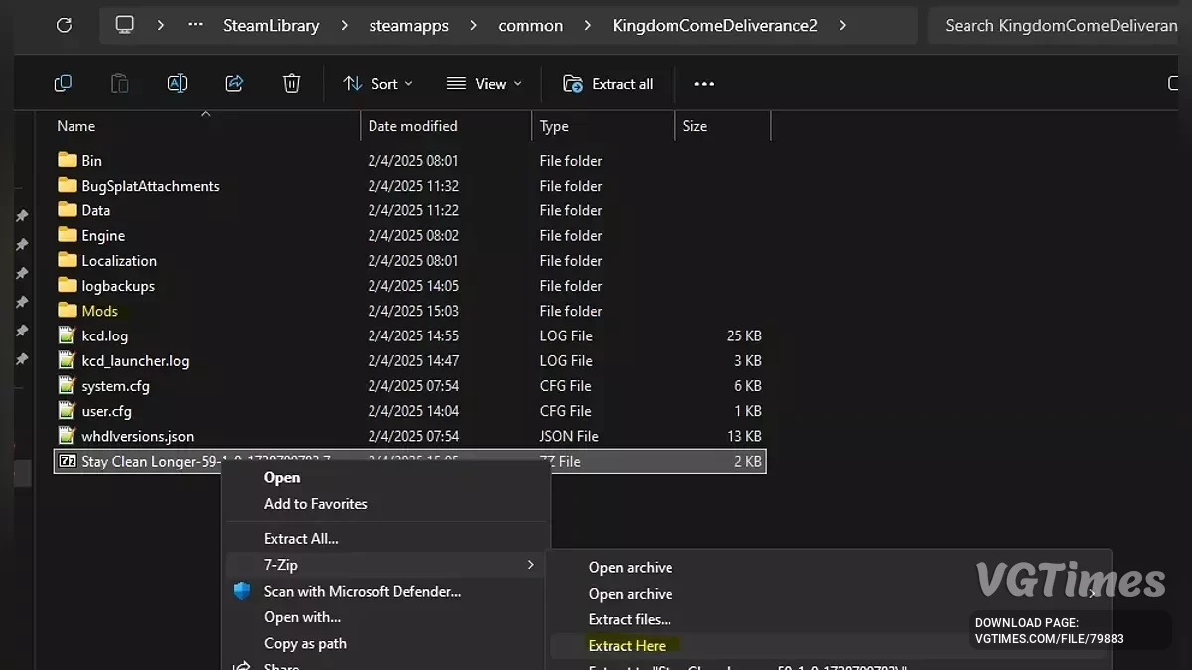Screen dimensions: 1192x670
Task: Click the This PC monitor icon
Action: point(125,25)
